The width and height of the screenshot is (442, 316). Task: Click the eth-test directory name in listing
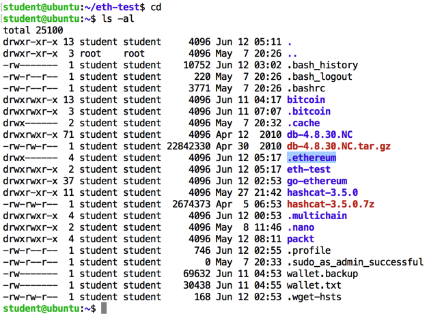click(309, 169)
